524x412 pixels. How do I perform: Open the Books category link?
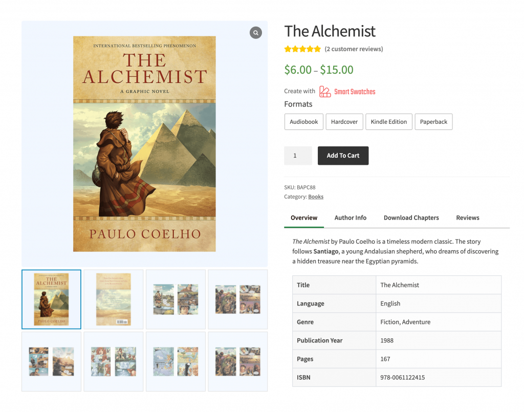316,197
